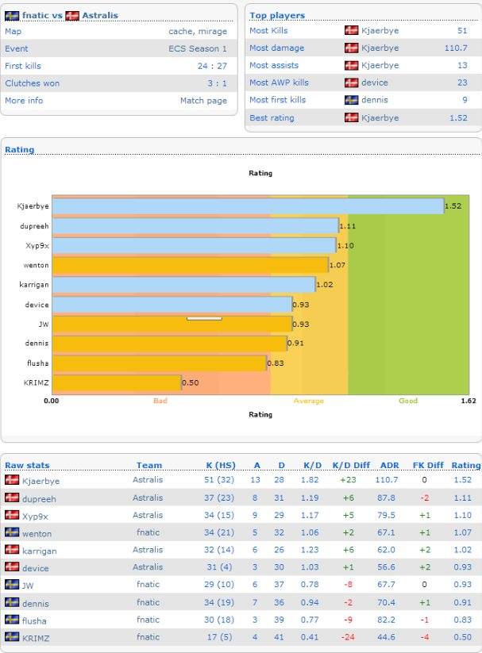Click the flag next to Kjaerbye in Raw stats
This screenshot has width=482, height=653.
12,480
